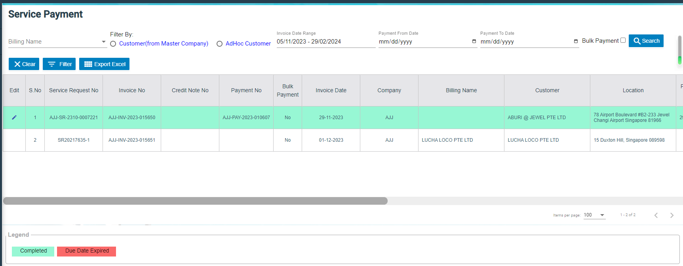Click the Due Date Expired red legend swatch

(86, 251)
